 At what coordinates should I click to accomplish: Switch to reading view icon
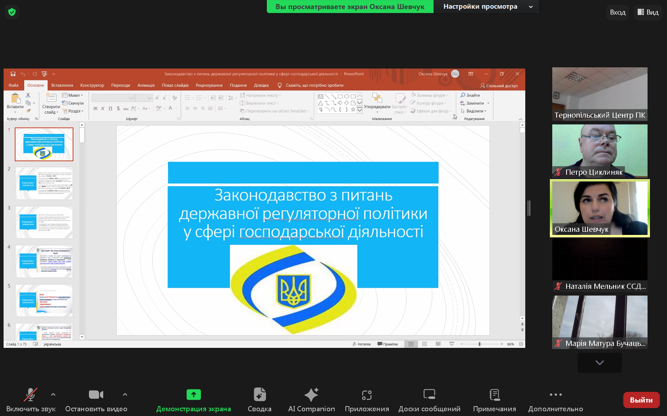[x=438, y=344]
